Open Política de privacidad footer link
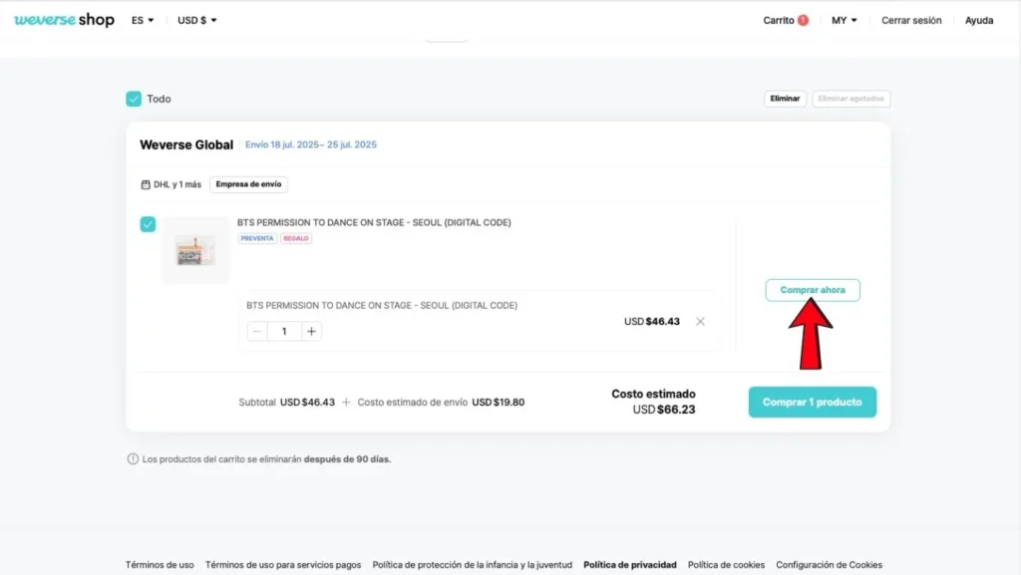The height and width of the screenshot is (575, 1021). [x=630, y=565]
